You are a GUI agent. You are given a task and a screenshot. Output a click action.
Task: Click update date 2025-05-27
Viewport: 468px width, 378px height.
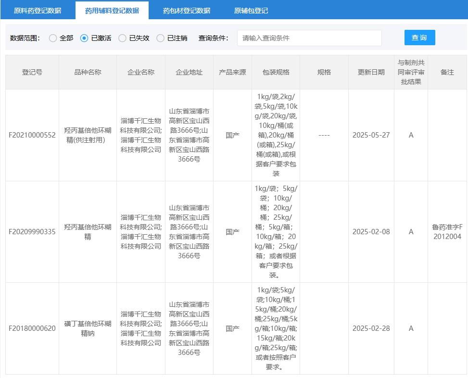[371, 135]
